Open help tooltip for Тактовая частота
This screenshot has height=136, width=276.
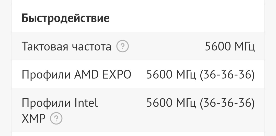[x=122, y=46]
